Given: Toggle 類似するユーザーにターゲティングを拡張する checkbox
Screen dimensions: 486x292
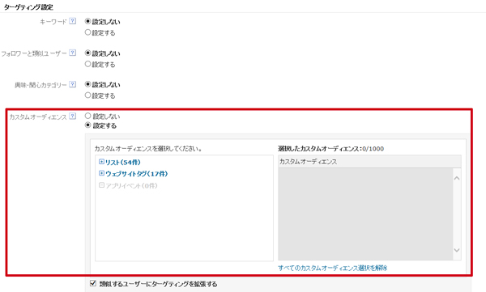Looking at the screenshot, I should [x=93, y=283].
